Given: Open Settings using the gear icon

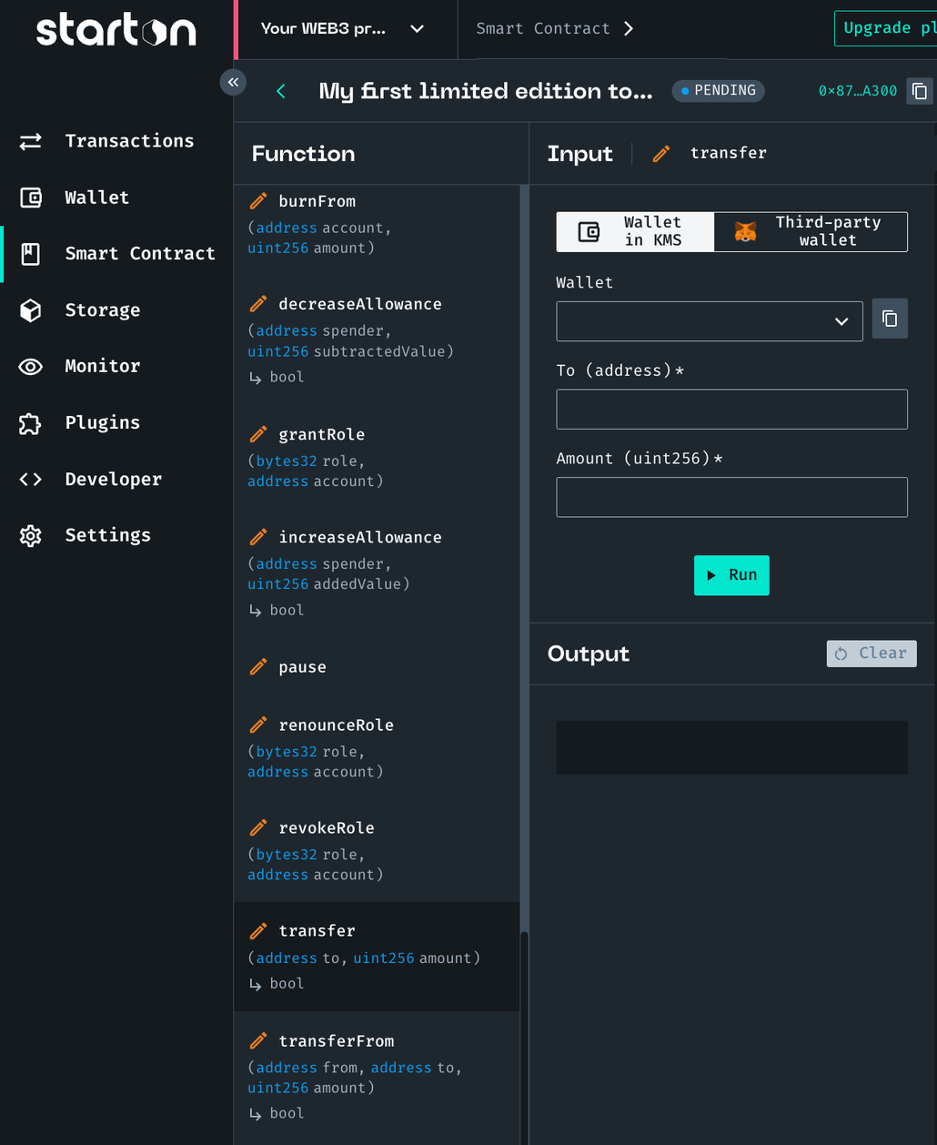Looking at the screenshot, I should pyautogui.click(x=30, y=535).
